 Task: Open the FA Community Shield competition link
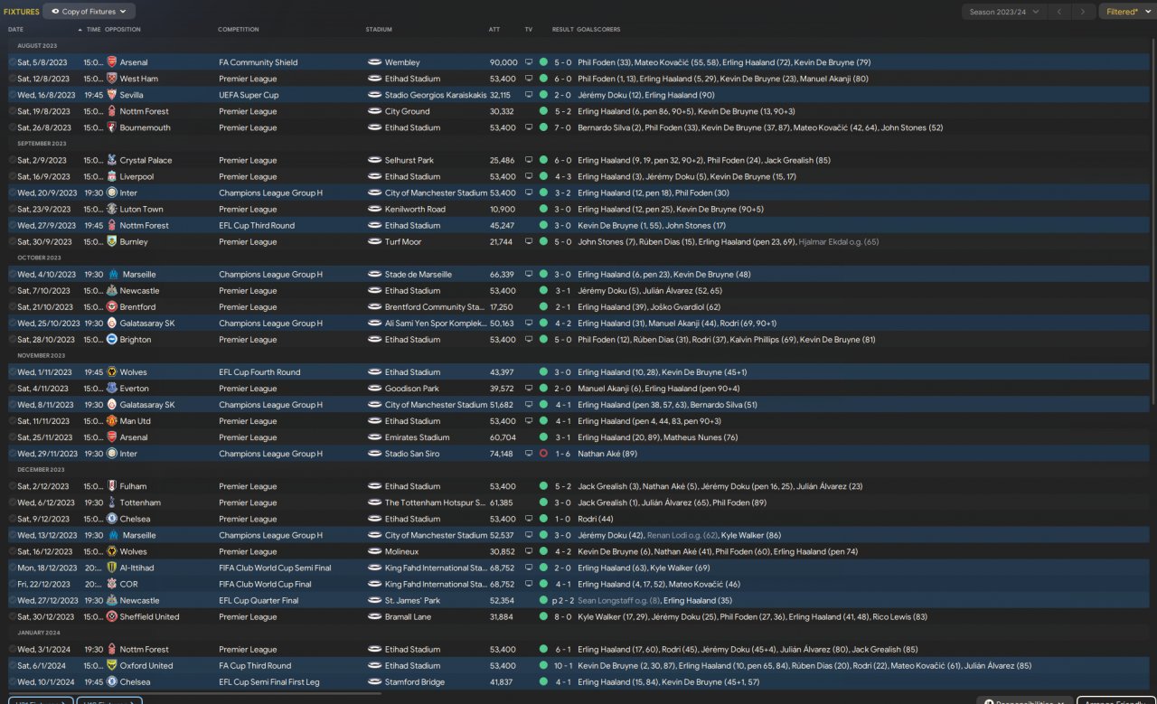[x=258, y=62]
